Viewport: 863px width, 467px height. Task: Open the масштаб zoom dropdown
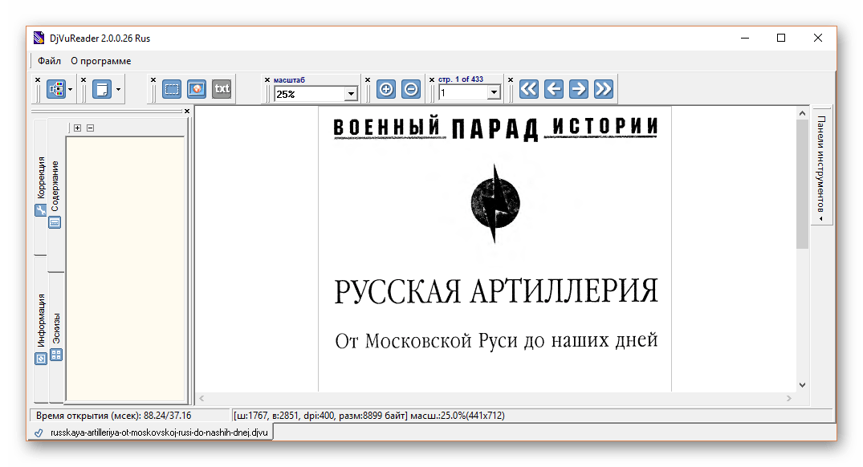click(x=350, y=94)
